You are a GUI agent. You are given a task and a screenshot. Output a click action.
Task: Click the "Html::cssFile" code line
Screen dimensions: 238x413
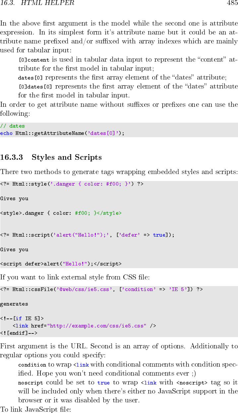click(101, 289)
